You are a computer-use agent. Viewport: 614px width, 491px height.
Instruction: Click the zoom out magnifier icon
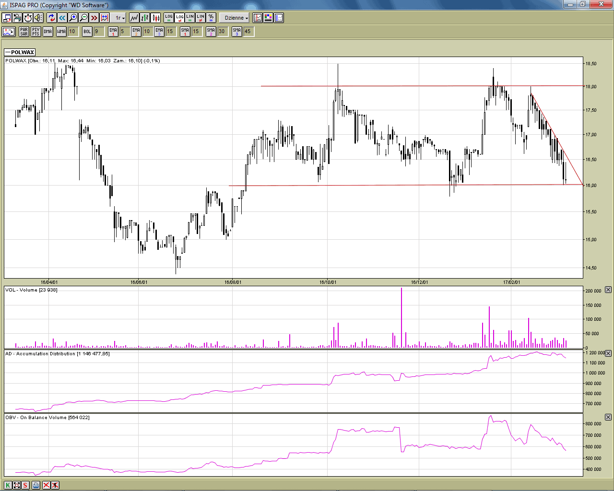[83, 18]
